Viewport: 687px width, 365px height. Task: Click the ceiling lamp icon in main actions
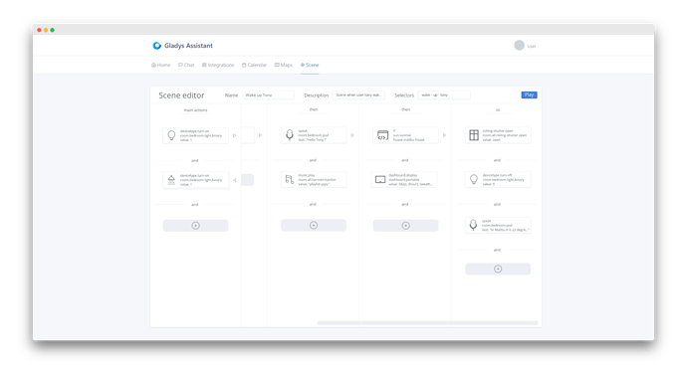click(171, 179)
